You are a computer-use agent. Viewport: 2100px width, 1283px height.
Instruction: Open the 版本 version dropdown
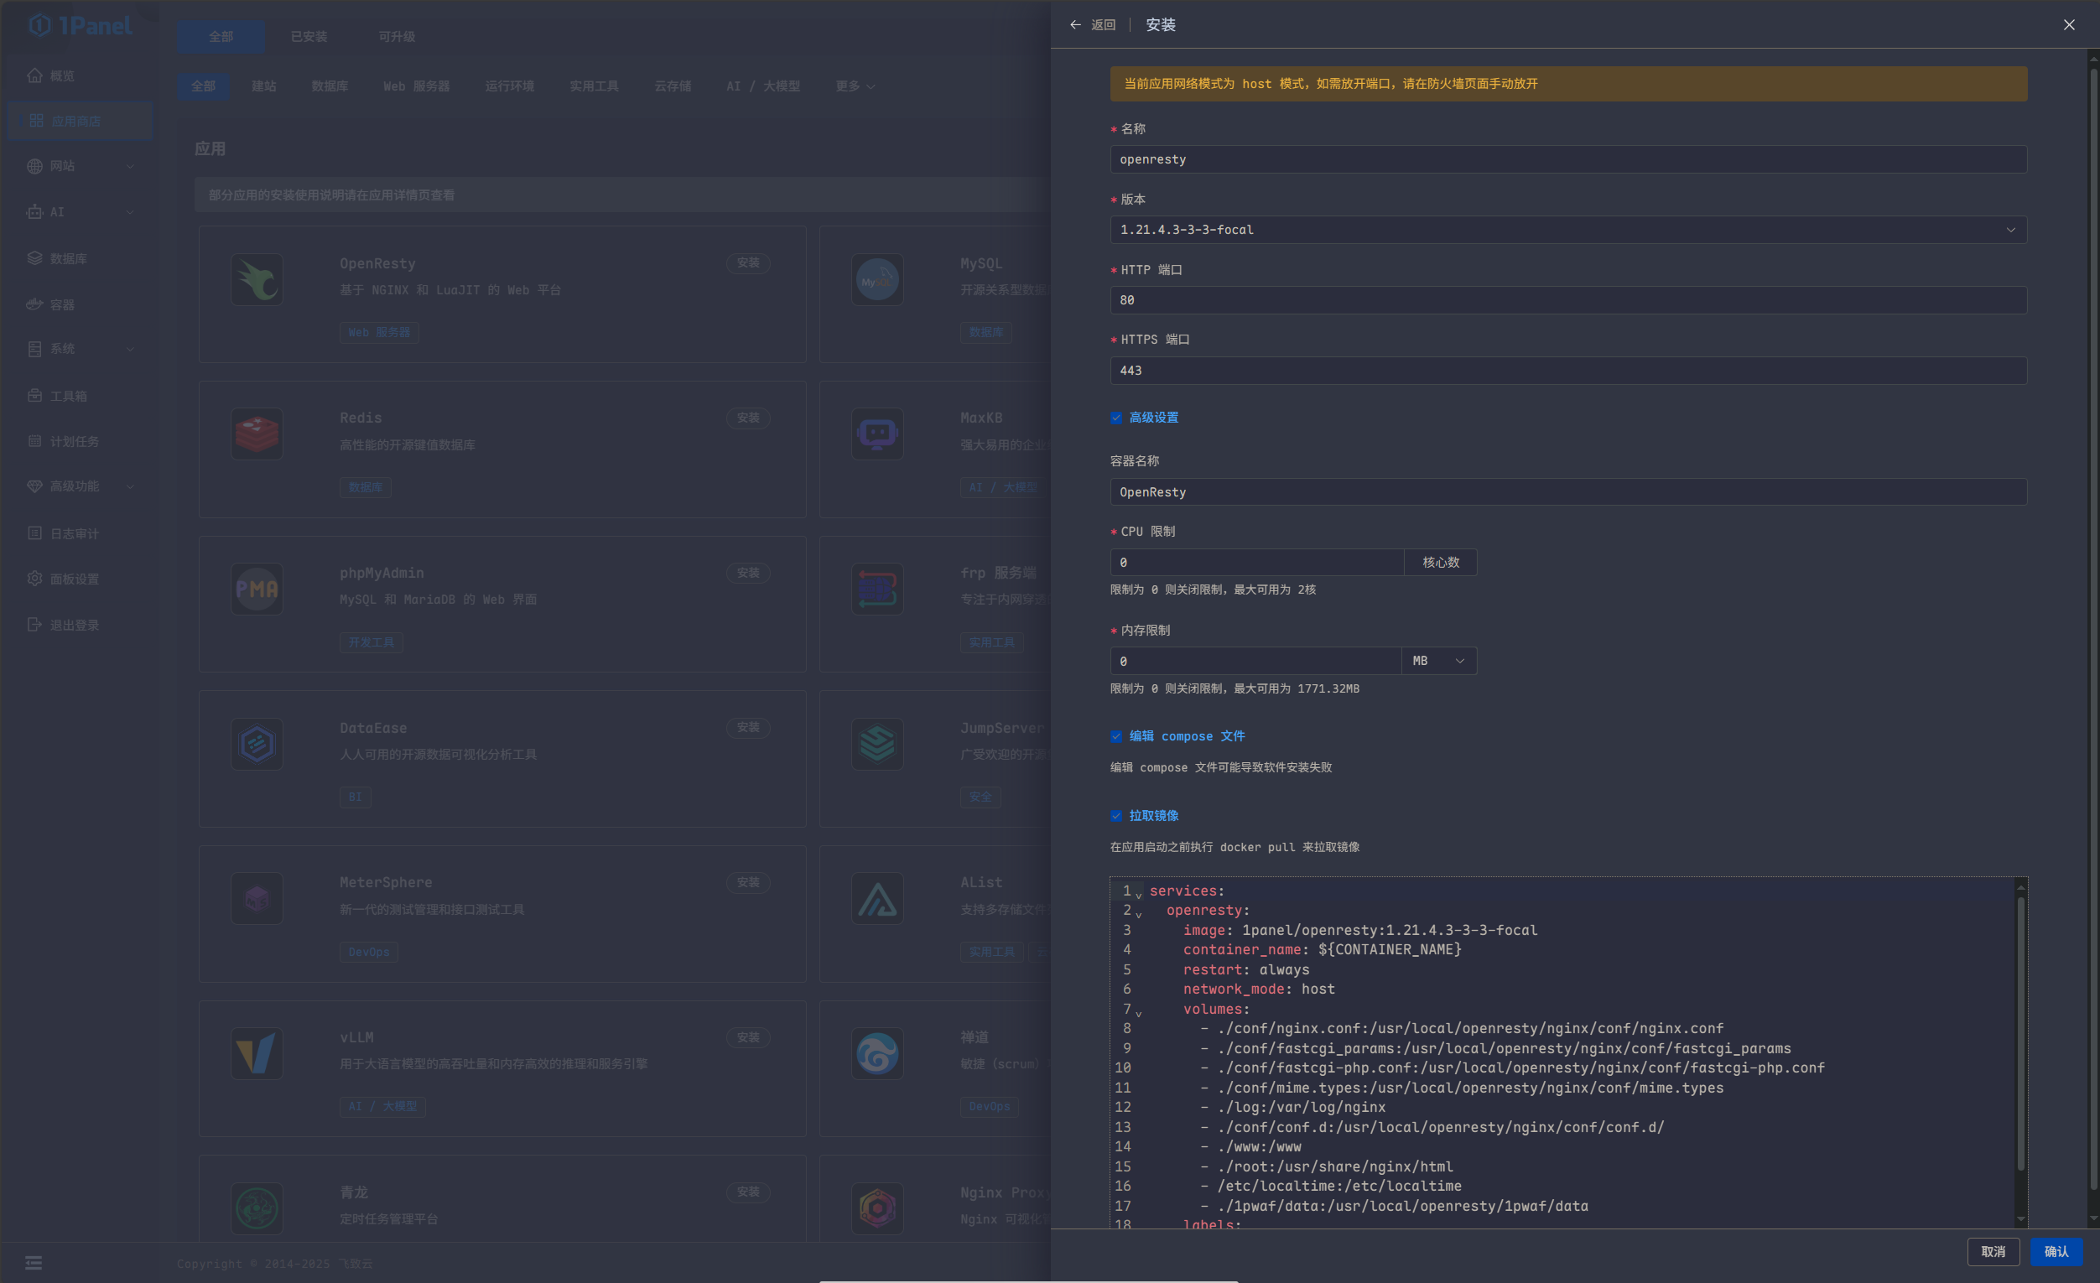1567,230
